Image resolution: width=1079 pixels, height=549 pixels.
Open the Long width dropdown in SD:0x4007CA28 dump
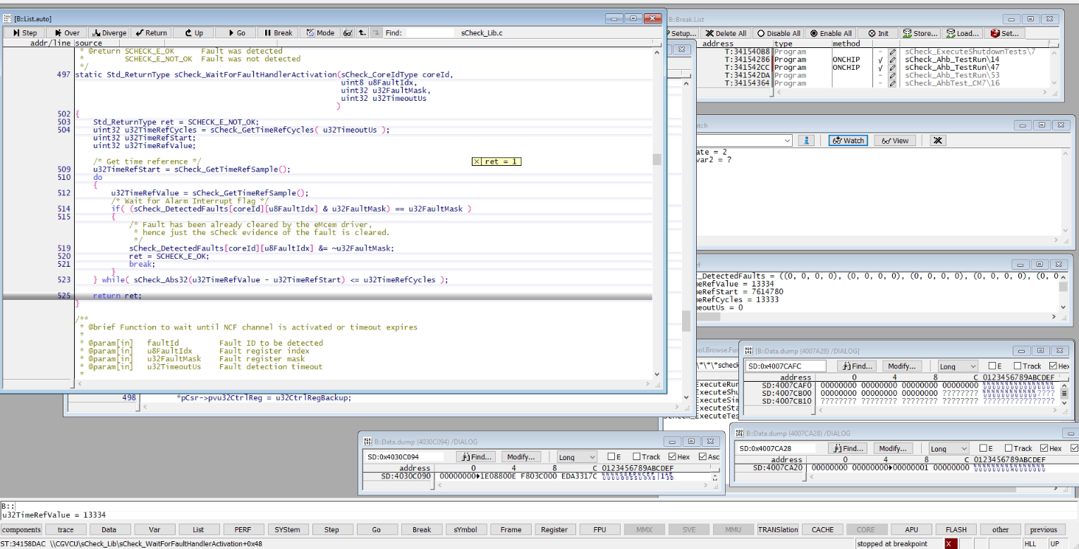(949, 449)
